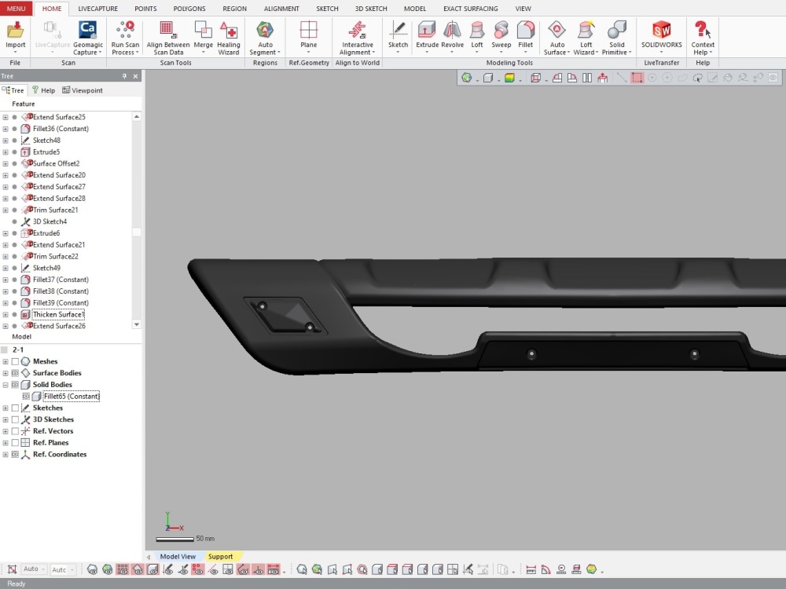This screenshot has width=786, height=589.
Task: Select the 3D Sketch4 feature
Action: [50, 221]
